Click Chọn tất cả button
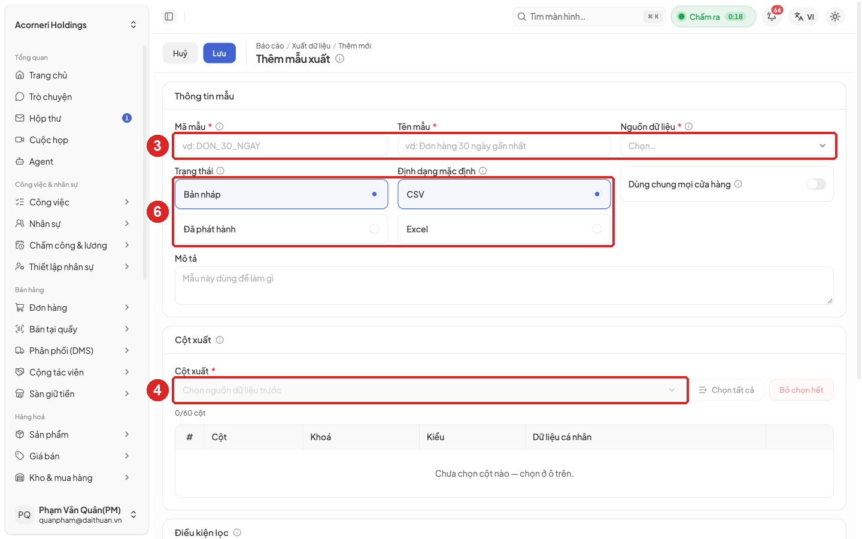The width and height of the screenshot is (862, 539). click(x=727, y=390)
